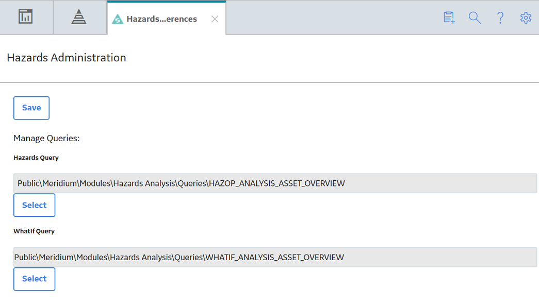Click the Hazards Query label
Screen dimensions: 539x306
click(x=36, y=158)
